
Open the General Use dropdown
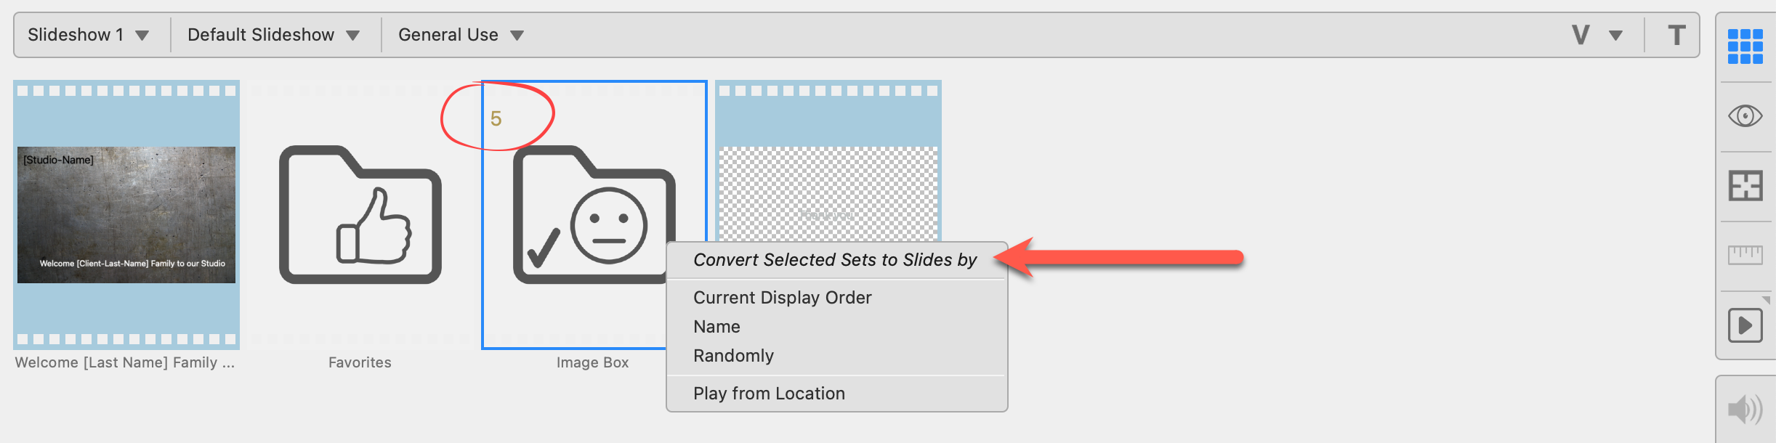(x=461, y=35)
